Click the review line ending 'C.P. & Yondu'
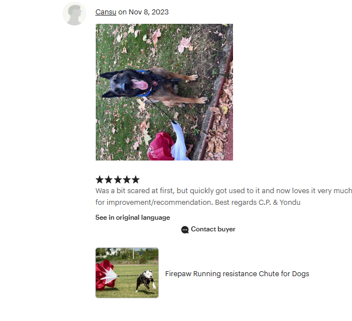Screen dimensions: 352x321 198,202
